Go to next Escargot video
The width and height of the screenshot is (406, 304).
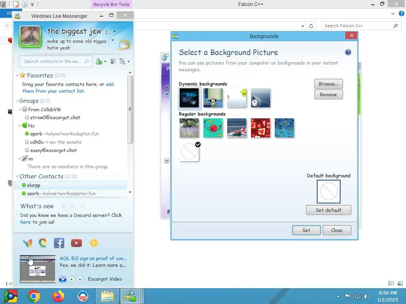80,279
